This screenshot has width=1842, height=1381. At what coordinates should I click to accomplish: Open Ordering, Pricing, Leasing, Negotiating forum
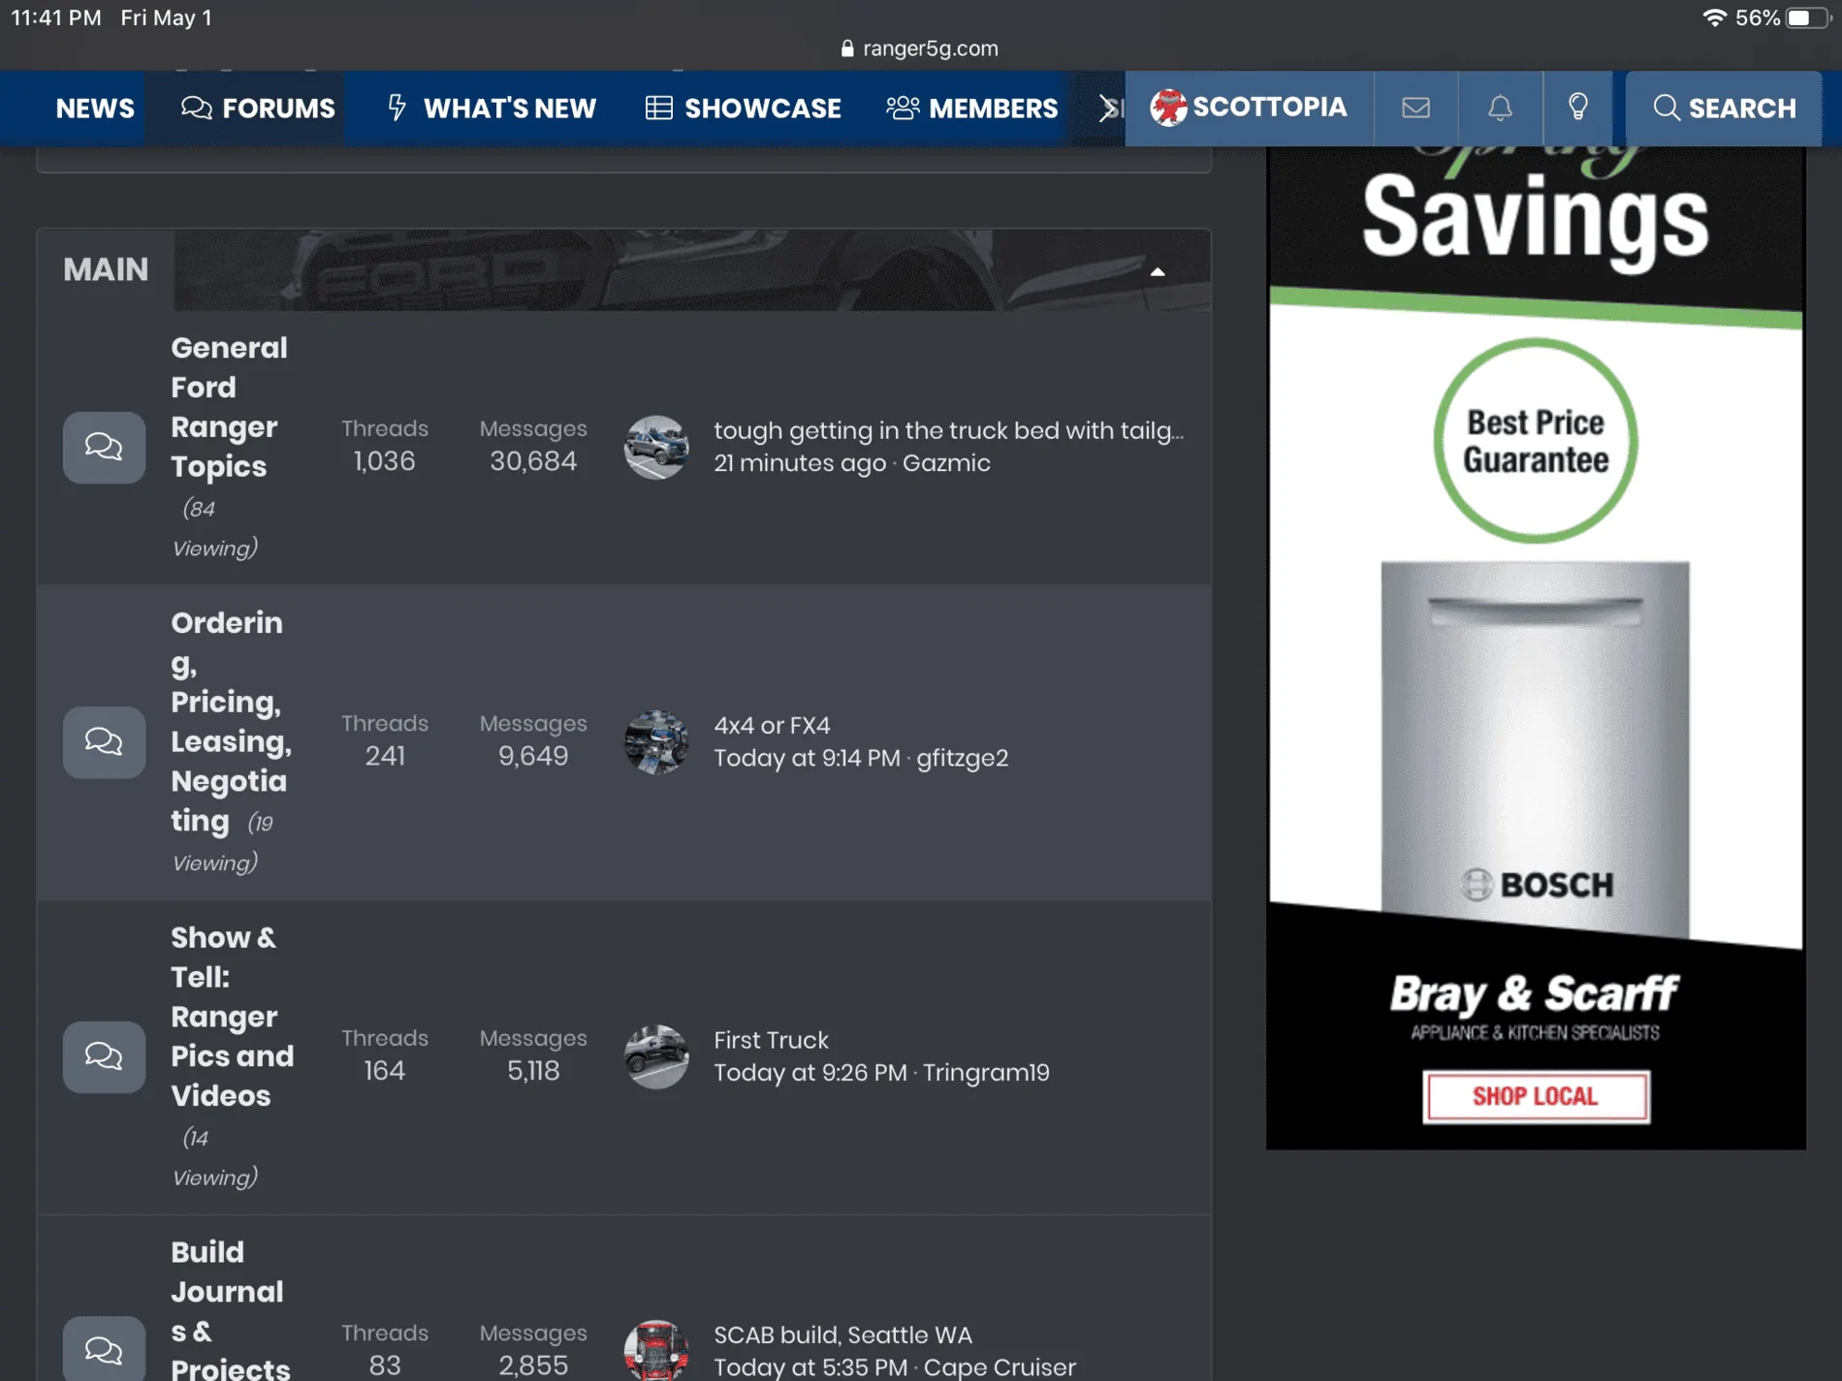coord(231,722)
